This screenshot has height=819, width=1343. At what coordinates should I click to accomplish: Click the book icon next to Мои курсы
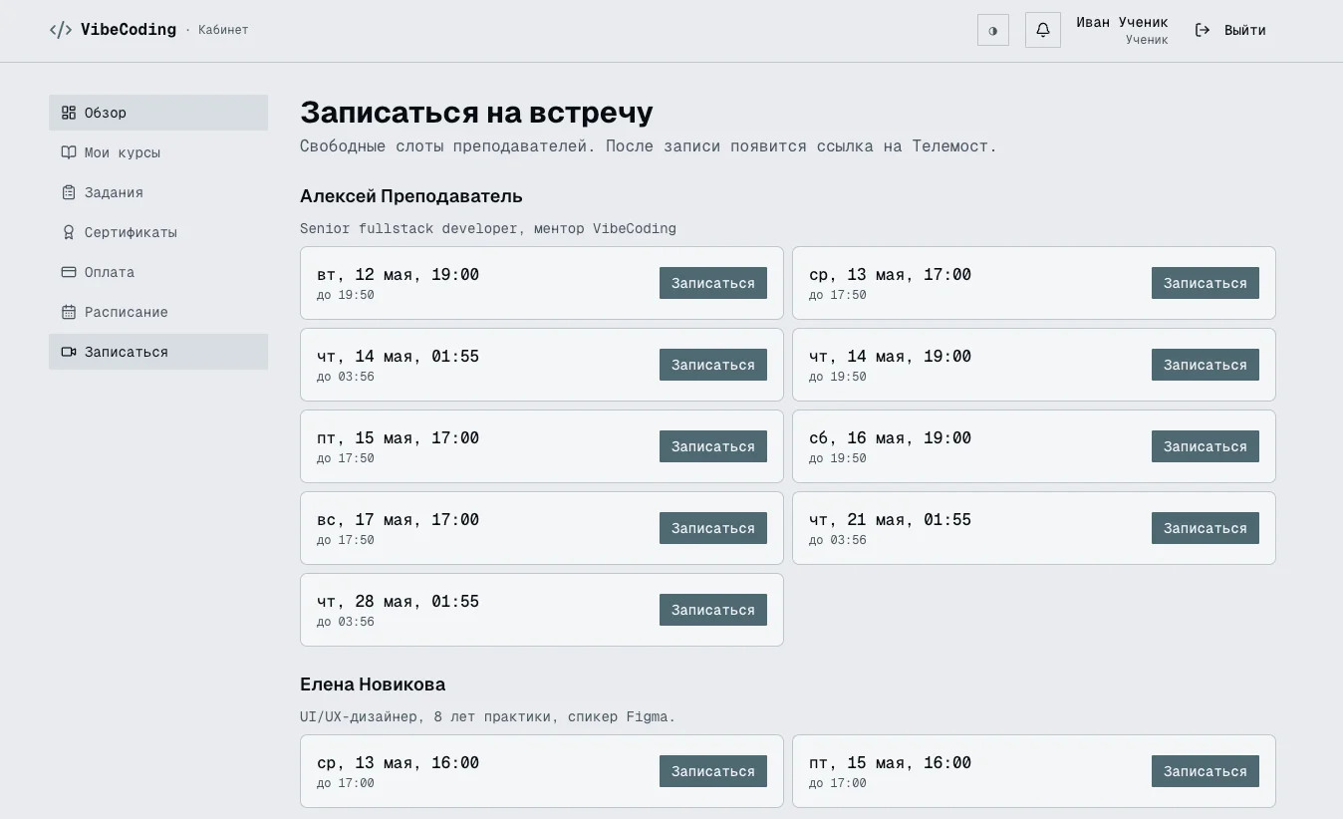pos(69,152)
